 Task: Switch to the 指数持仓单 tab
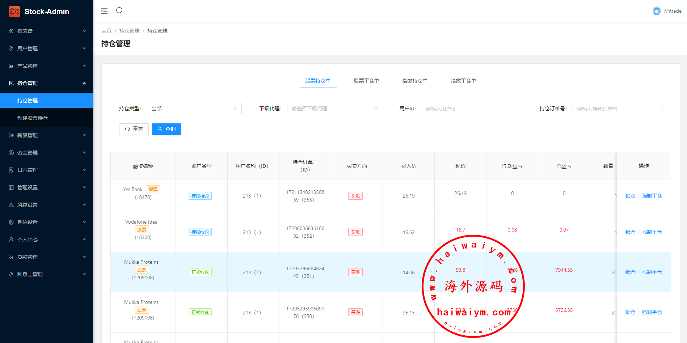415,81
